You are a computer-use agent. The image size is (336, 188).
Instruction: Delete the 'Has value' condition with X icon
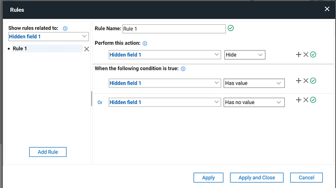pyautogui.click(x=306, y=81)
